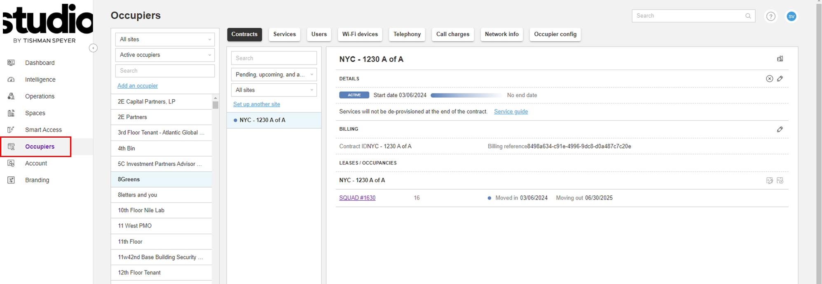Open the Active occupiers dropdown
This screenshot has width=822, height=284.
(x=165, y=55)
